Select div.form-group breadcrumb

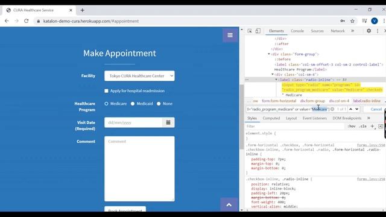click(312, 101)
